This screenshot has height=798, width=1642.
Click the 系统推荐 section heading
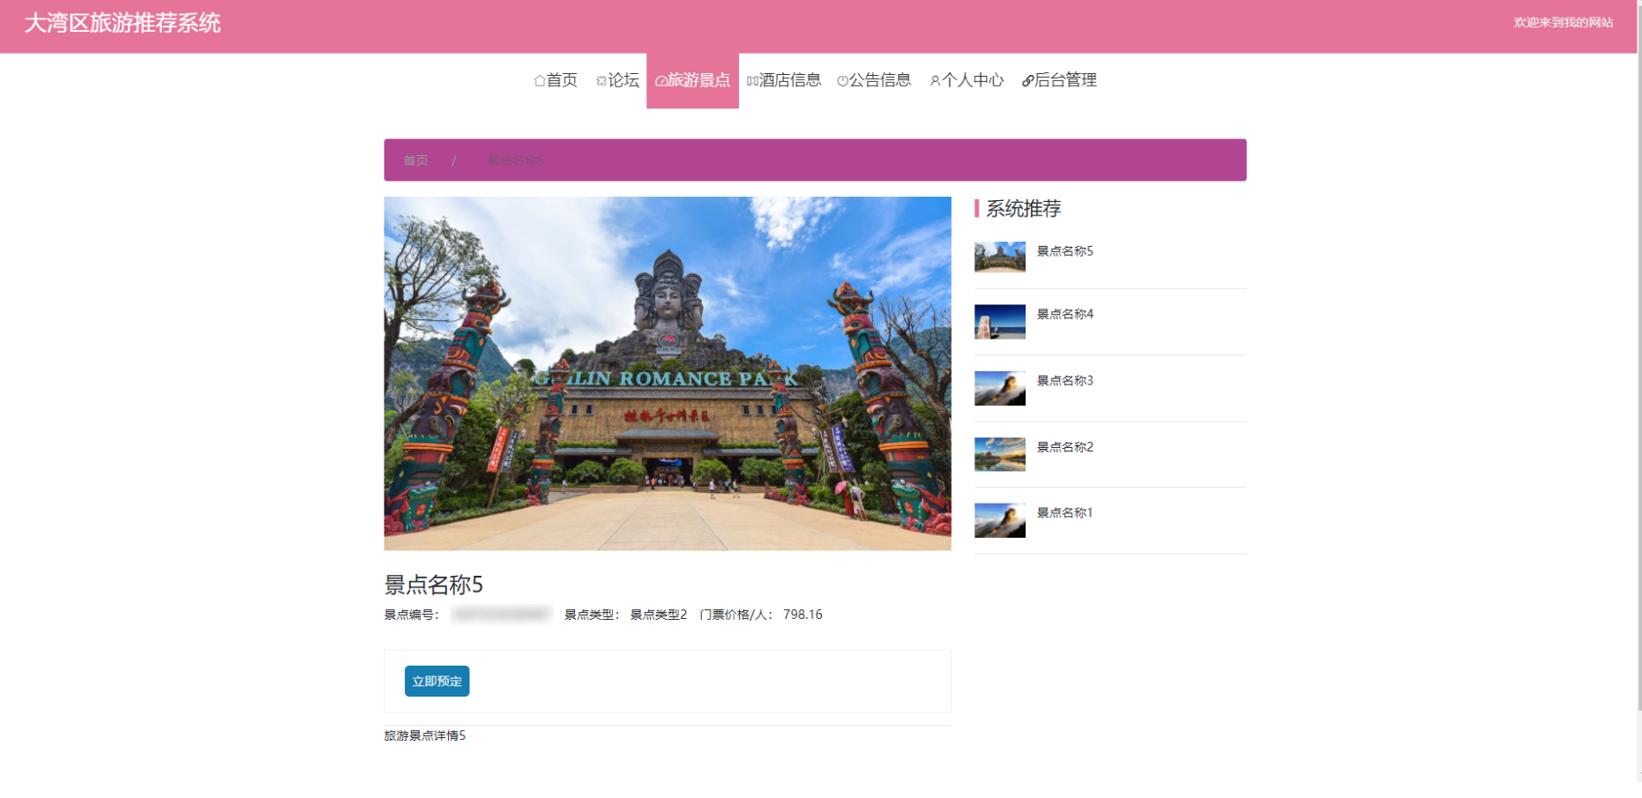point(1023,209)
